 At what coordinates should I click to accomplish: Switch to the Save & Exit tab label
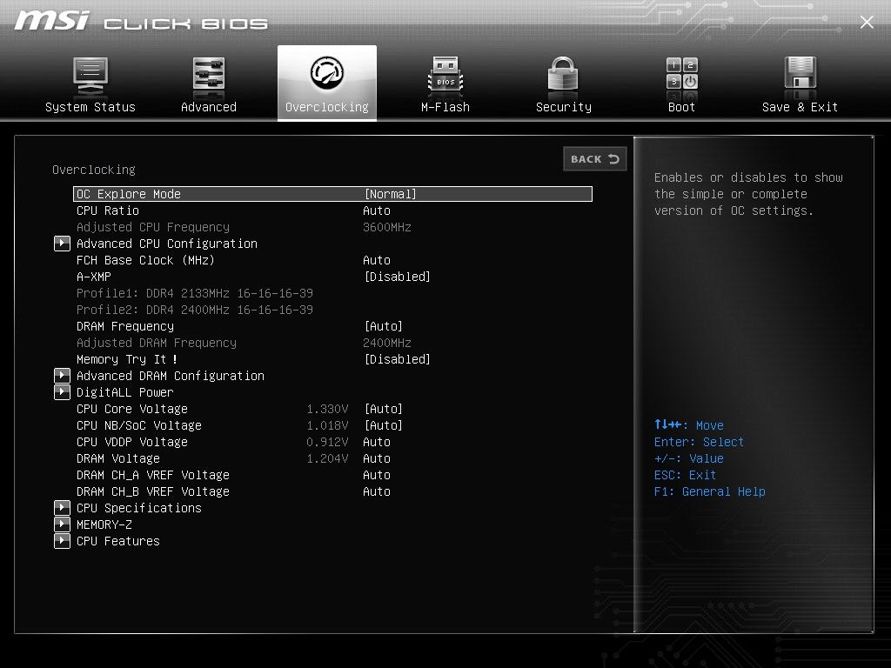click(x=801, y=107)
